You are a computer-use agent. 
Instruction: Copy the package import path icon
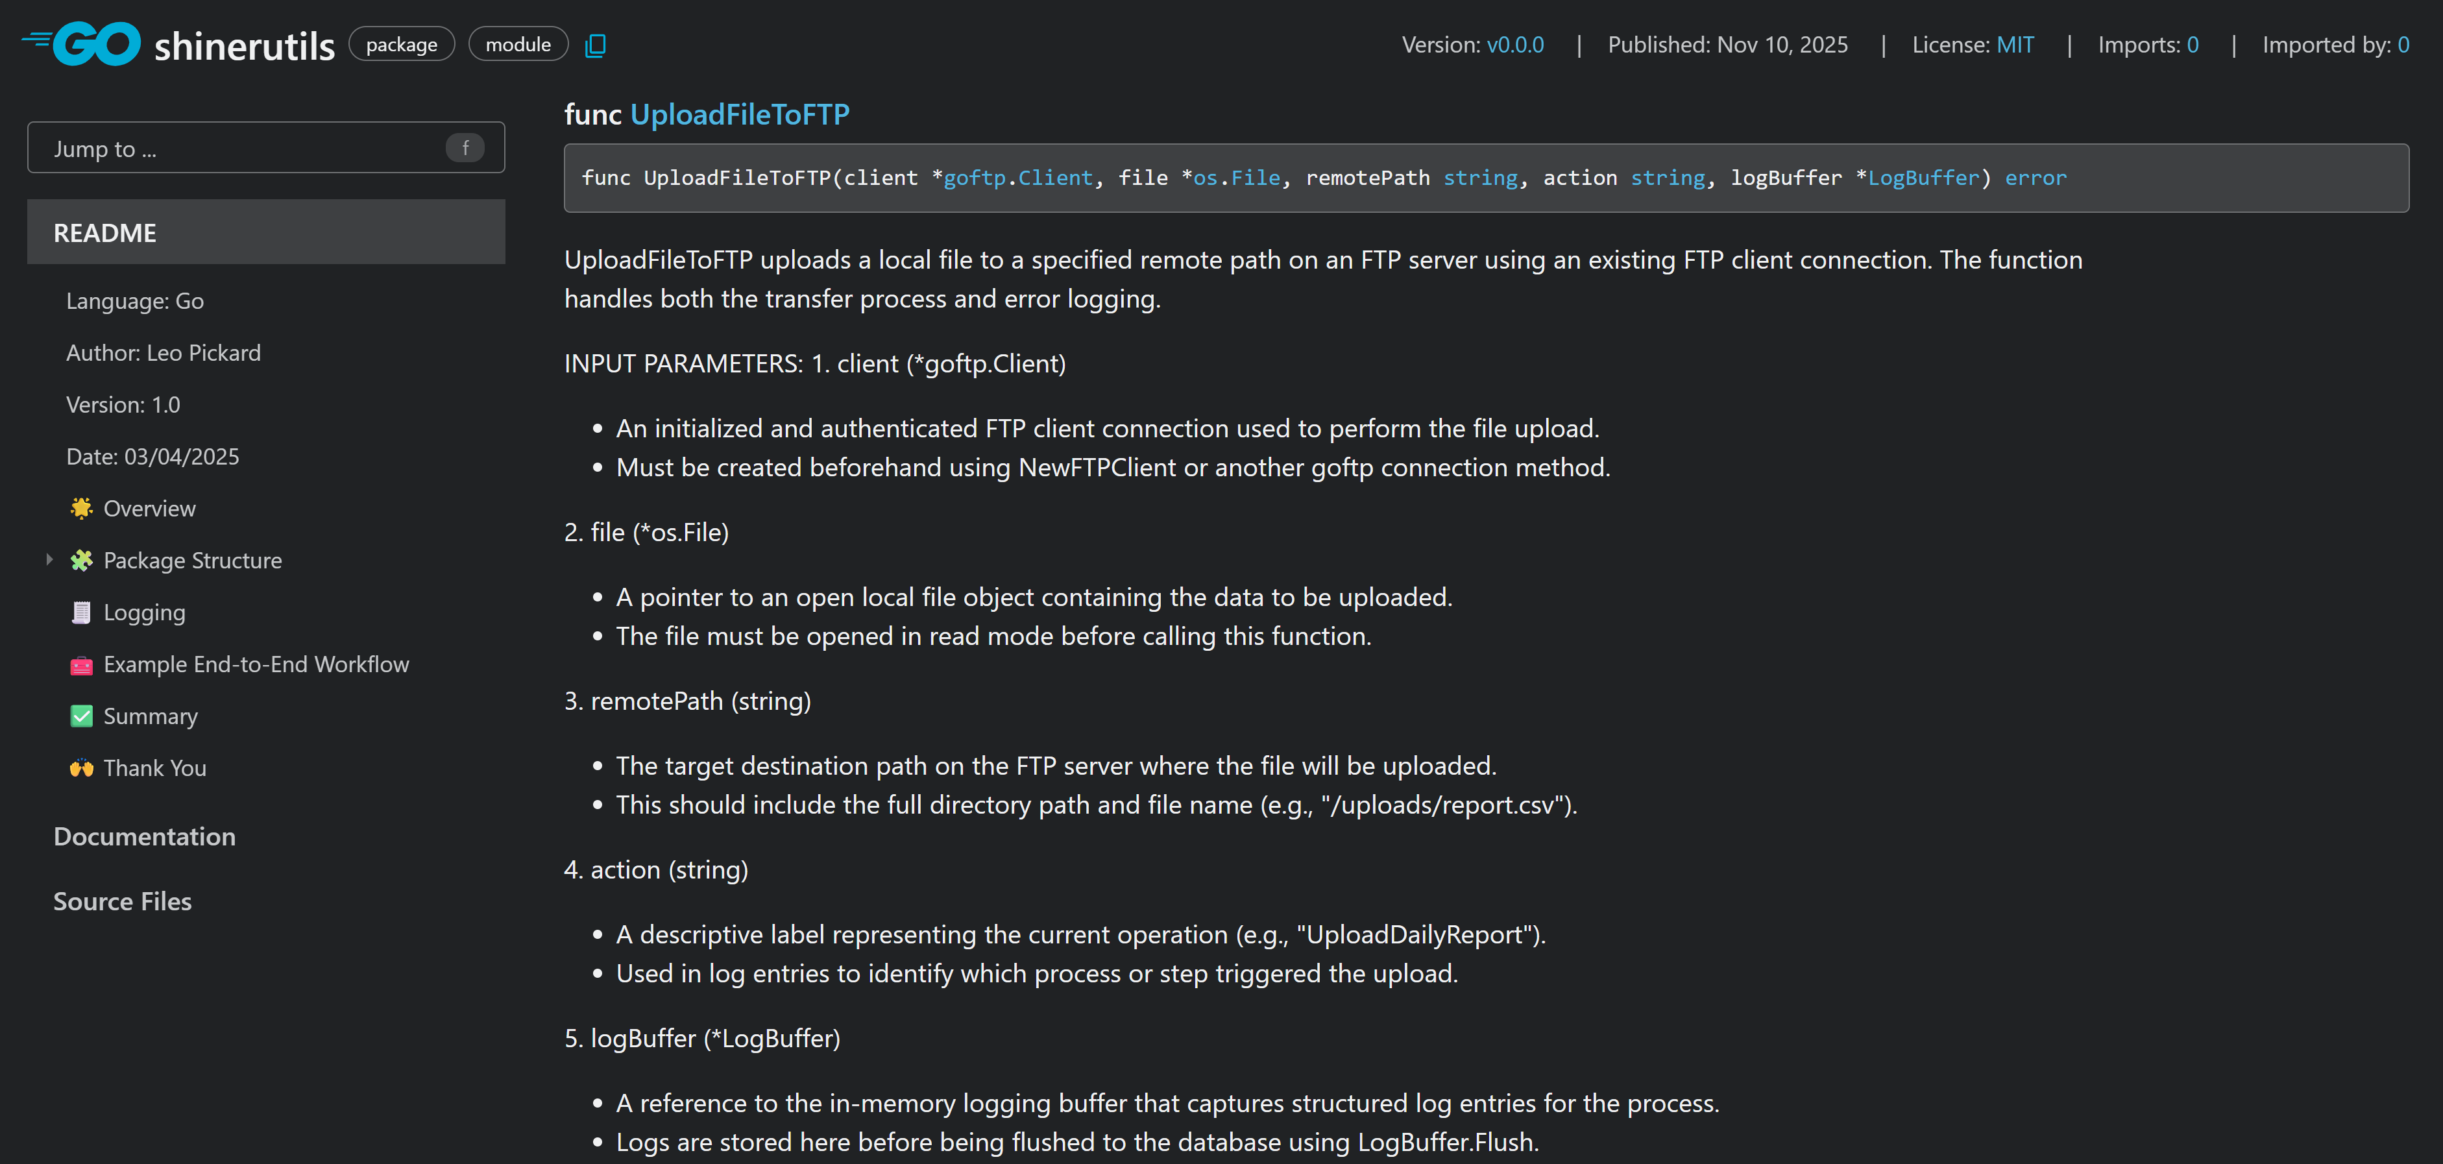pyautogui.click(x=594, y=45)
